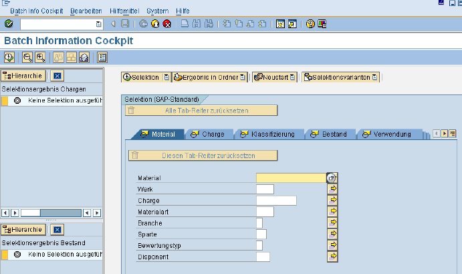Viewport: 462px width, 274px height.
Task: Switch to the Klassifizierung tab
Action: [268, 134]
